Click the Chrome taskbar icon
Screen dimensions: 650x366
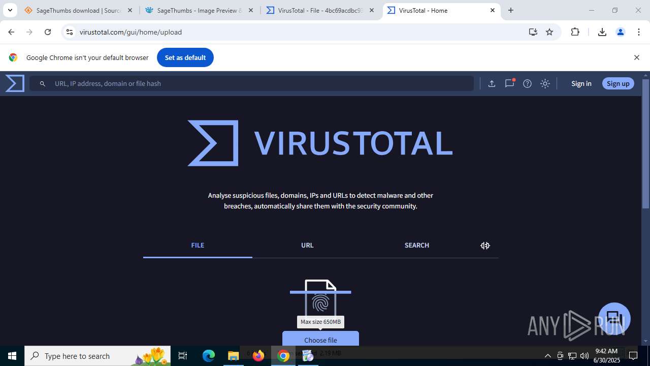pos(283,356)
